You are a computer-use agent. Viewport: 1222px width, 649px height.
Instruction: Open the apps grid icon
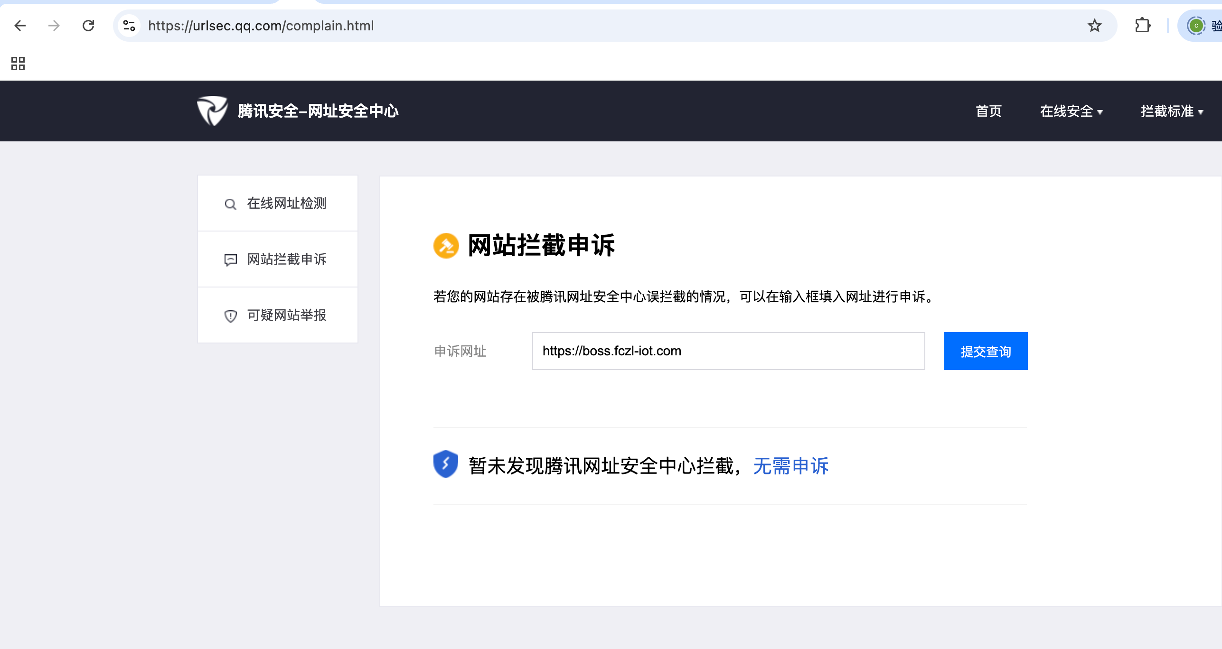click(x=18, y=64)
